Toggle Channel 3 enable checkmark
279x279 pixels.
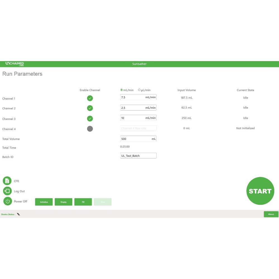[x=90, y=119]
